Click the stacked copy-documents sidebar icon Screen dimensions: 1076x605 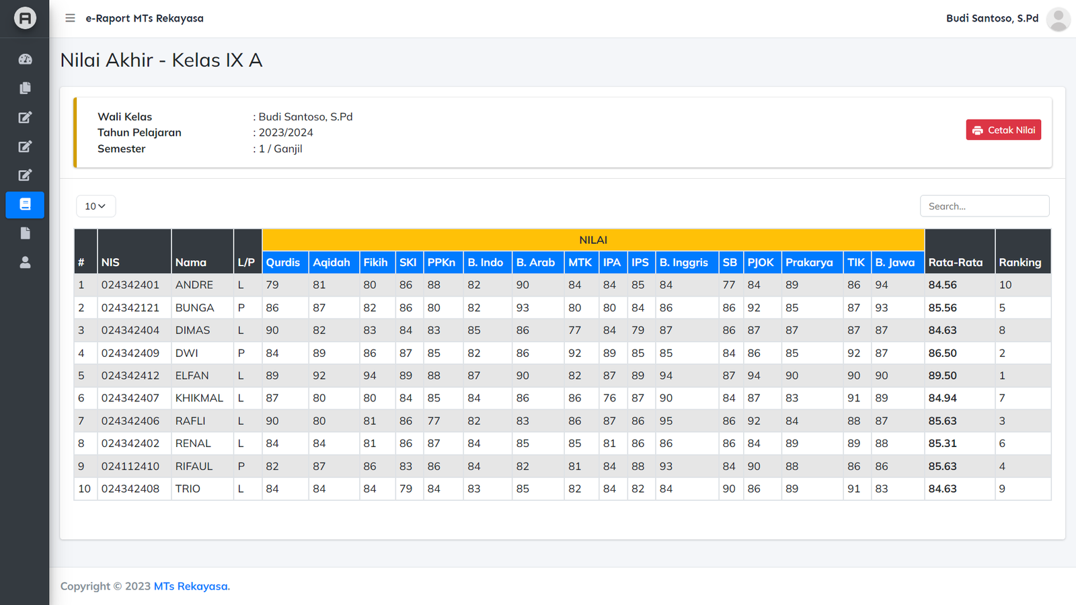click(x=25, y=88)
